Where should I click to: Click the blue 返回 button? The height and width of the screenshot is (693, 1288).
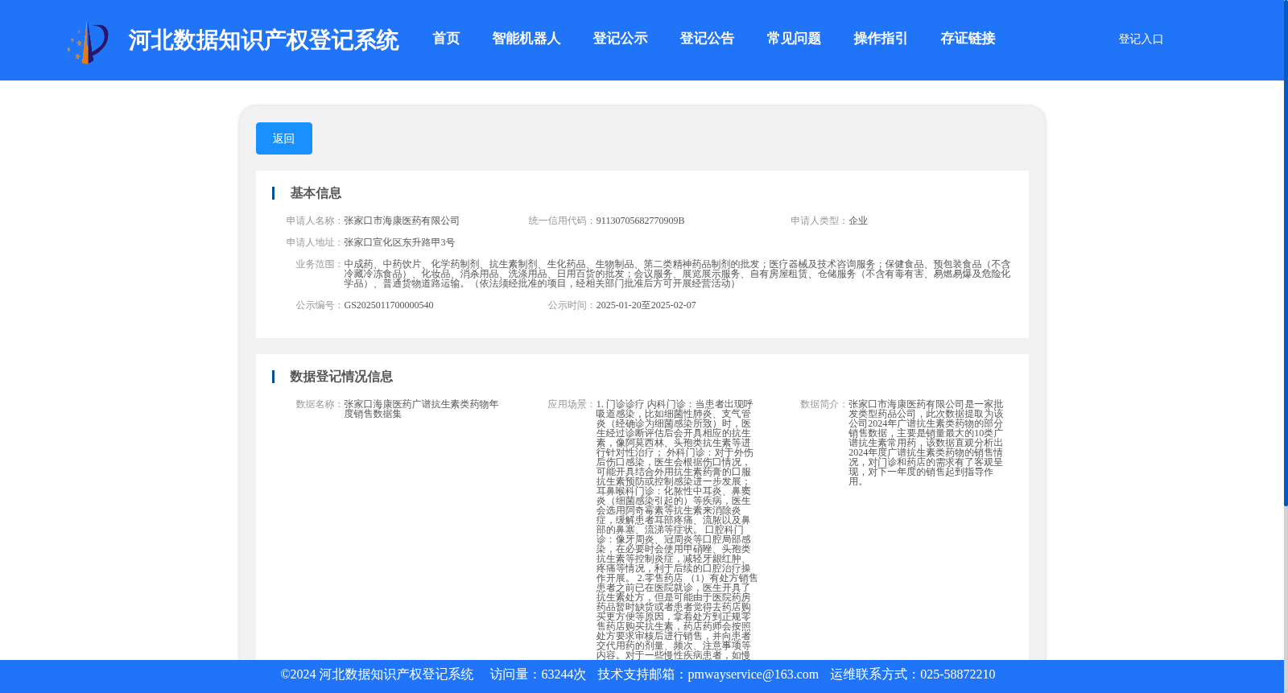(284, 138)
